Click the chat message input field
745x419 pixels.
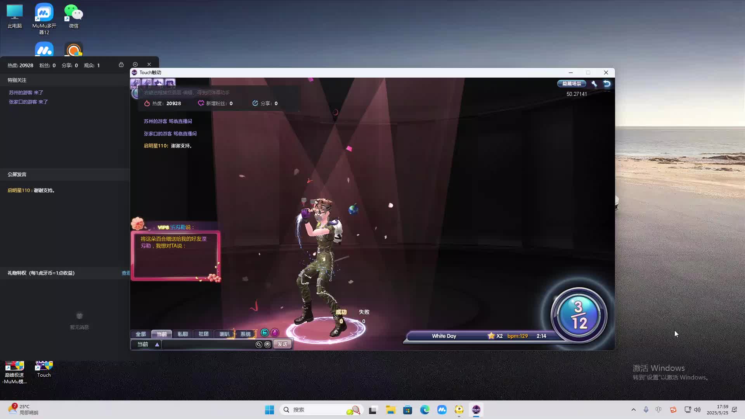pos(208,345)
